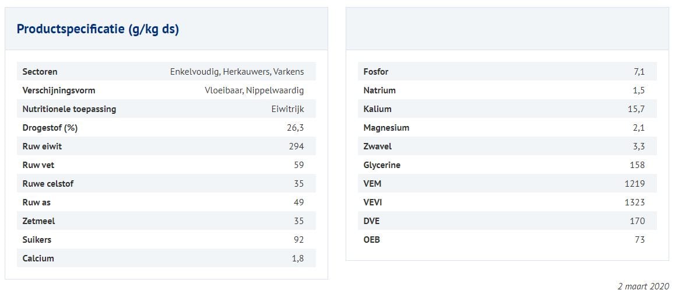The image size is (682, 297).
Task: Select the Glycerine row label
Action: tap(382, 165)
